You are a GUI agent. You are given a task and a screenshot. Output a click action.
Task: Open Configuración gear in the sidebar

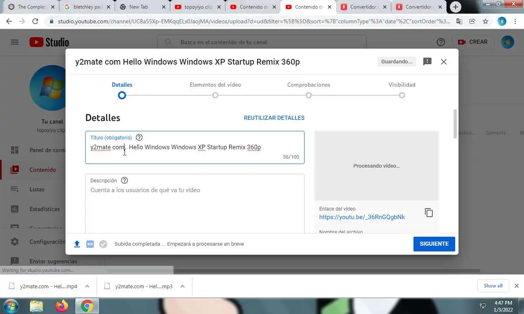pos(38,242)
